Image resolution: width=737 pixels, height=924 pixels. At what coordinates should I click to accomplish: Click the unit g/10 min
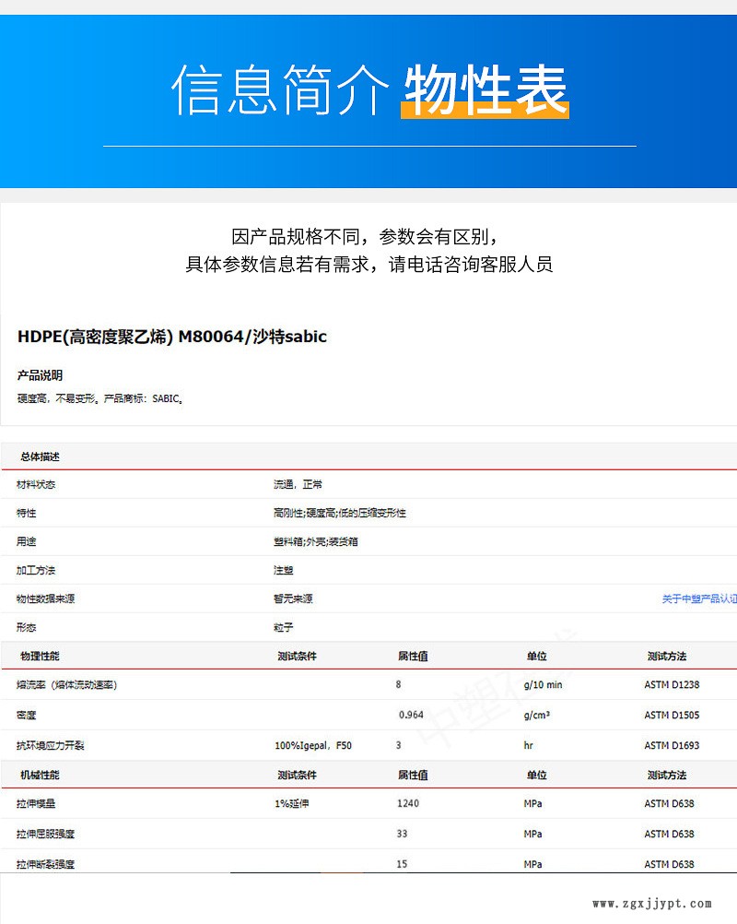[x=543, y=685]
